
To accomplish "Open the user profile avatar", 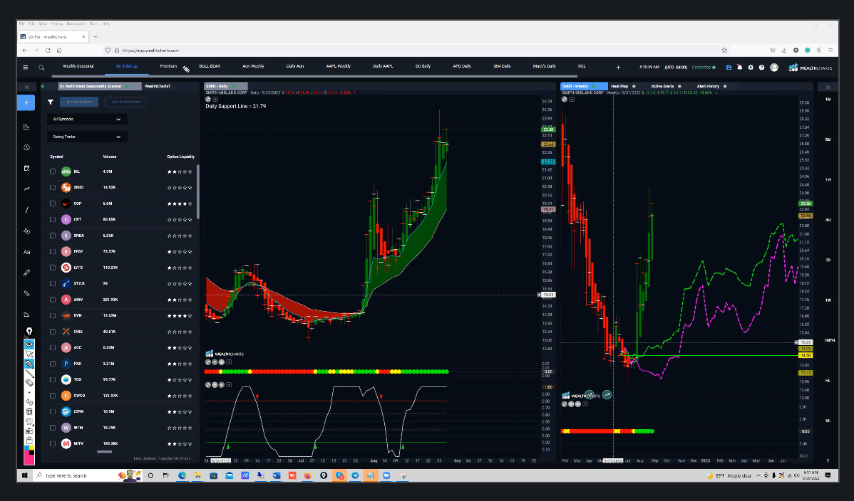I will 774,68.
